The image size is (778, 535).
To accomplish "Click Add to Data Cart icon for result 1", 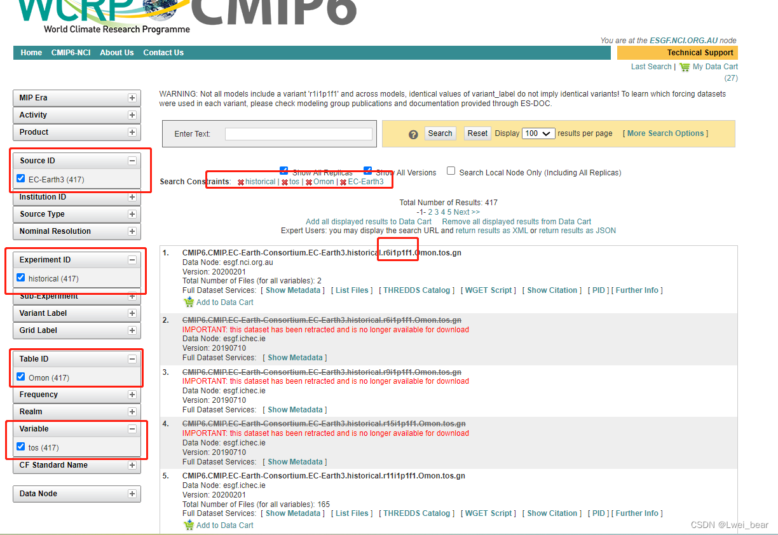I will click(188, 302).
